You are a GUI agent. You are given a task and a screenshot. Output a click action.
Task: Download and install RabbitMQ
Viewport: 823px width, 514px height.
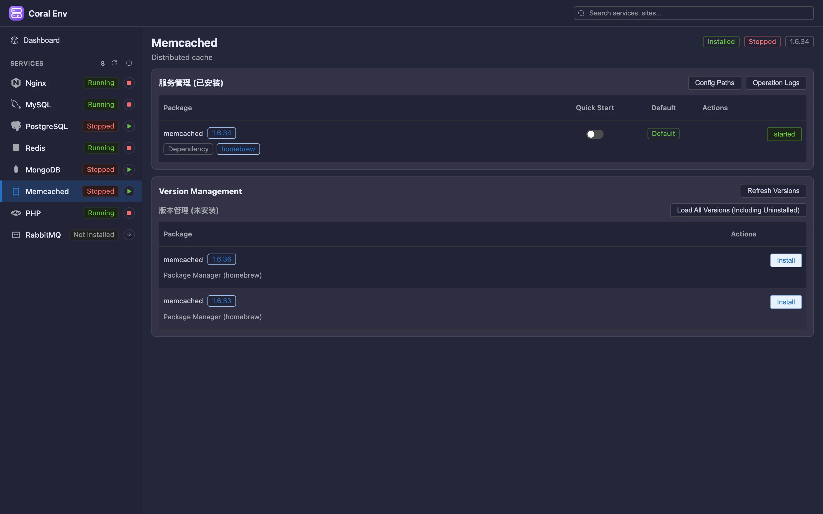tap(129, 235)
